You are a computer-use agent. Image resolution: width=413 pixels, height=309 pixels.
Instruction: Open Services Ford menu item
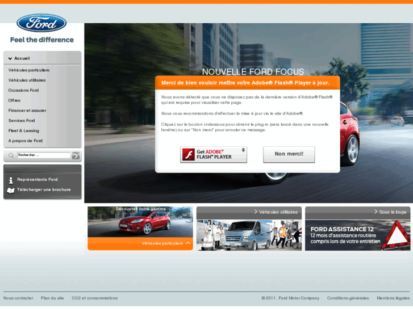(22, 120)
